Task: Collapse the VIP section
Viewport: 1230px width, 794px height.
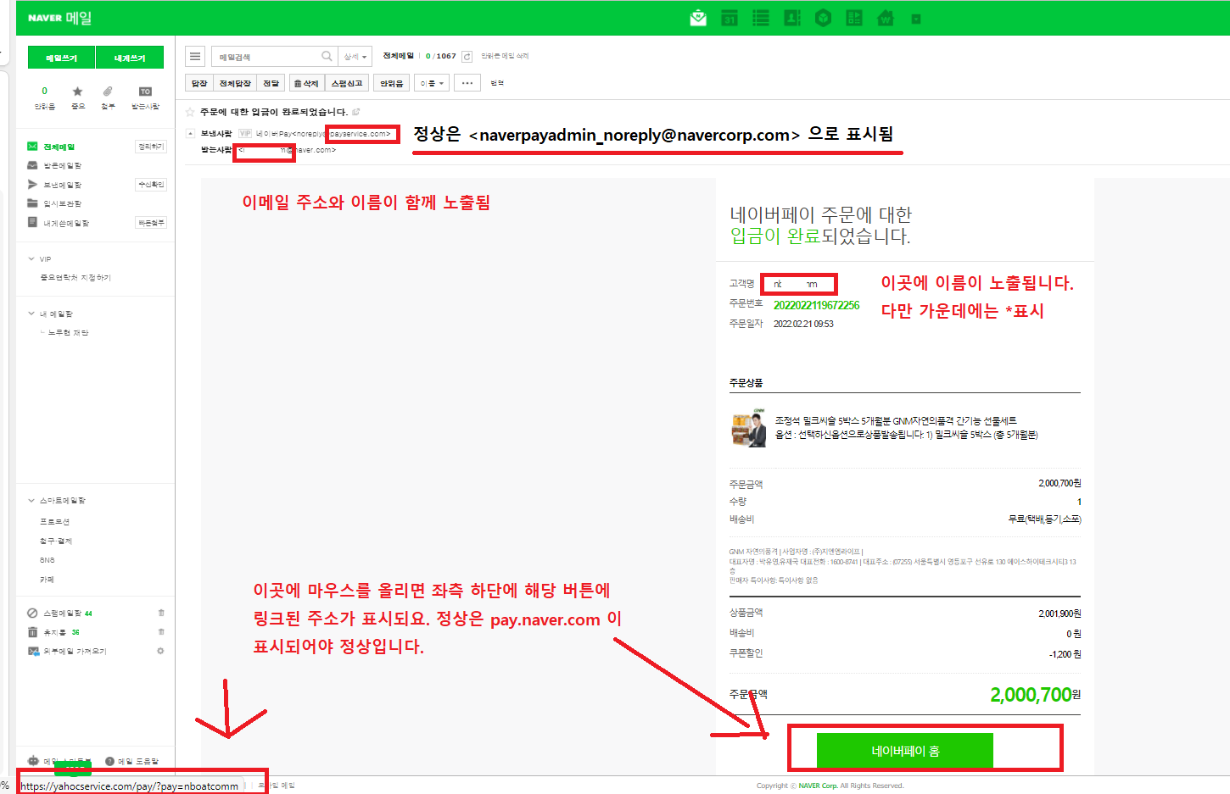Action: (x=31, y=259)
